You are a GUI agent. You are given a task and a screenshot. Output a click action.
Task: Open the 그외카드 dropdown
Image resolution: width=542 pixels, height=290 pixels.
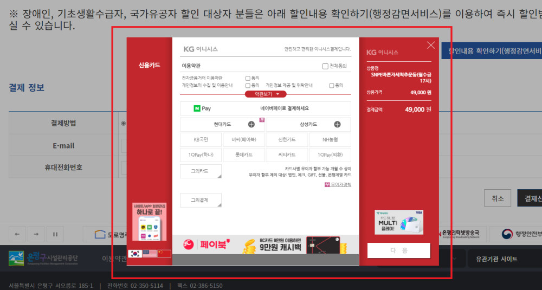(201, 171)
